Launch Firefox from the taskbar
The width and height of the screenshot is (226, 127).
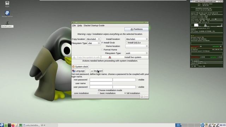pos(13,125)
